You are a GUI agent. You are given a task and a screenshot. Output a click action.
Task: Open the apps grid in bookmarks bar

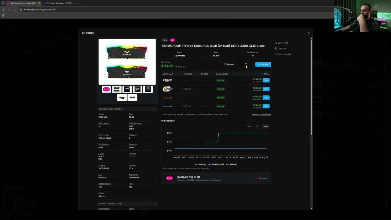click(3, 15)
